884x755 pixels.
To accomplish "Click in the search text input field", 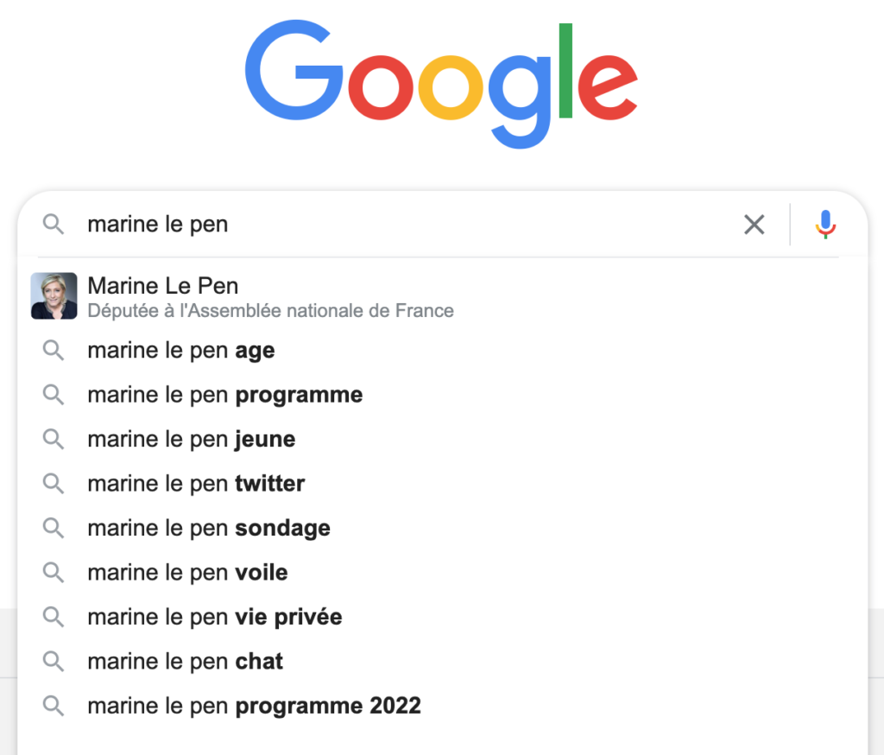I will click(406, 224).
